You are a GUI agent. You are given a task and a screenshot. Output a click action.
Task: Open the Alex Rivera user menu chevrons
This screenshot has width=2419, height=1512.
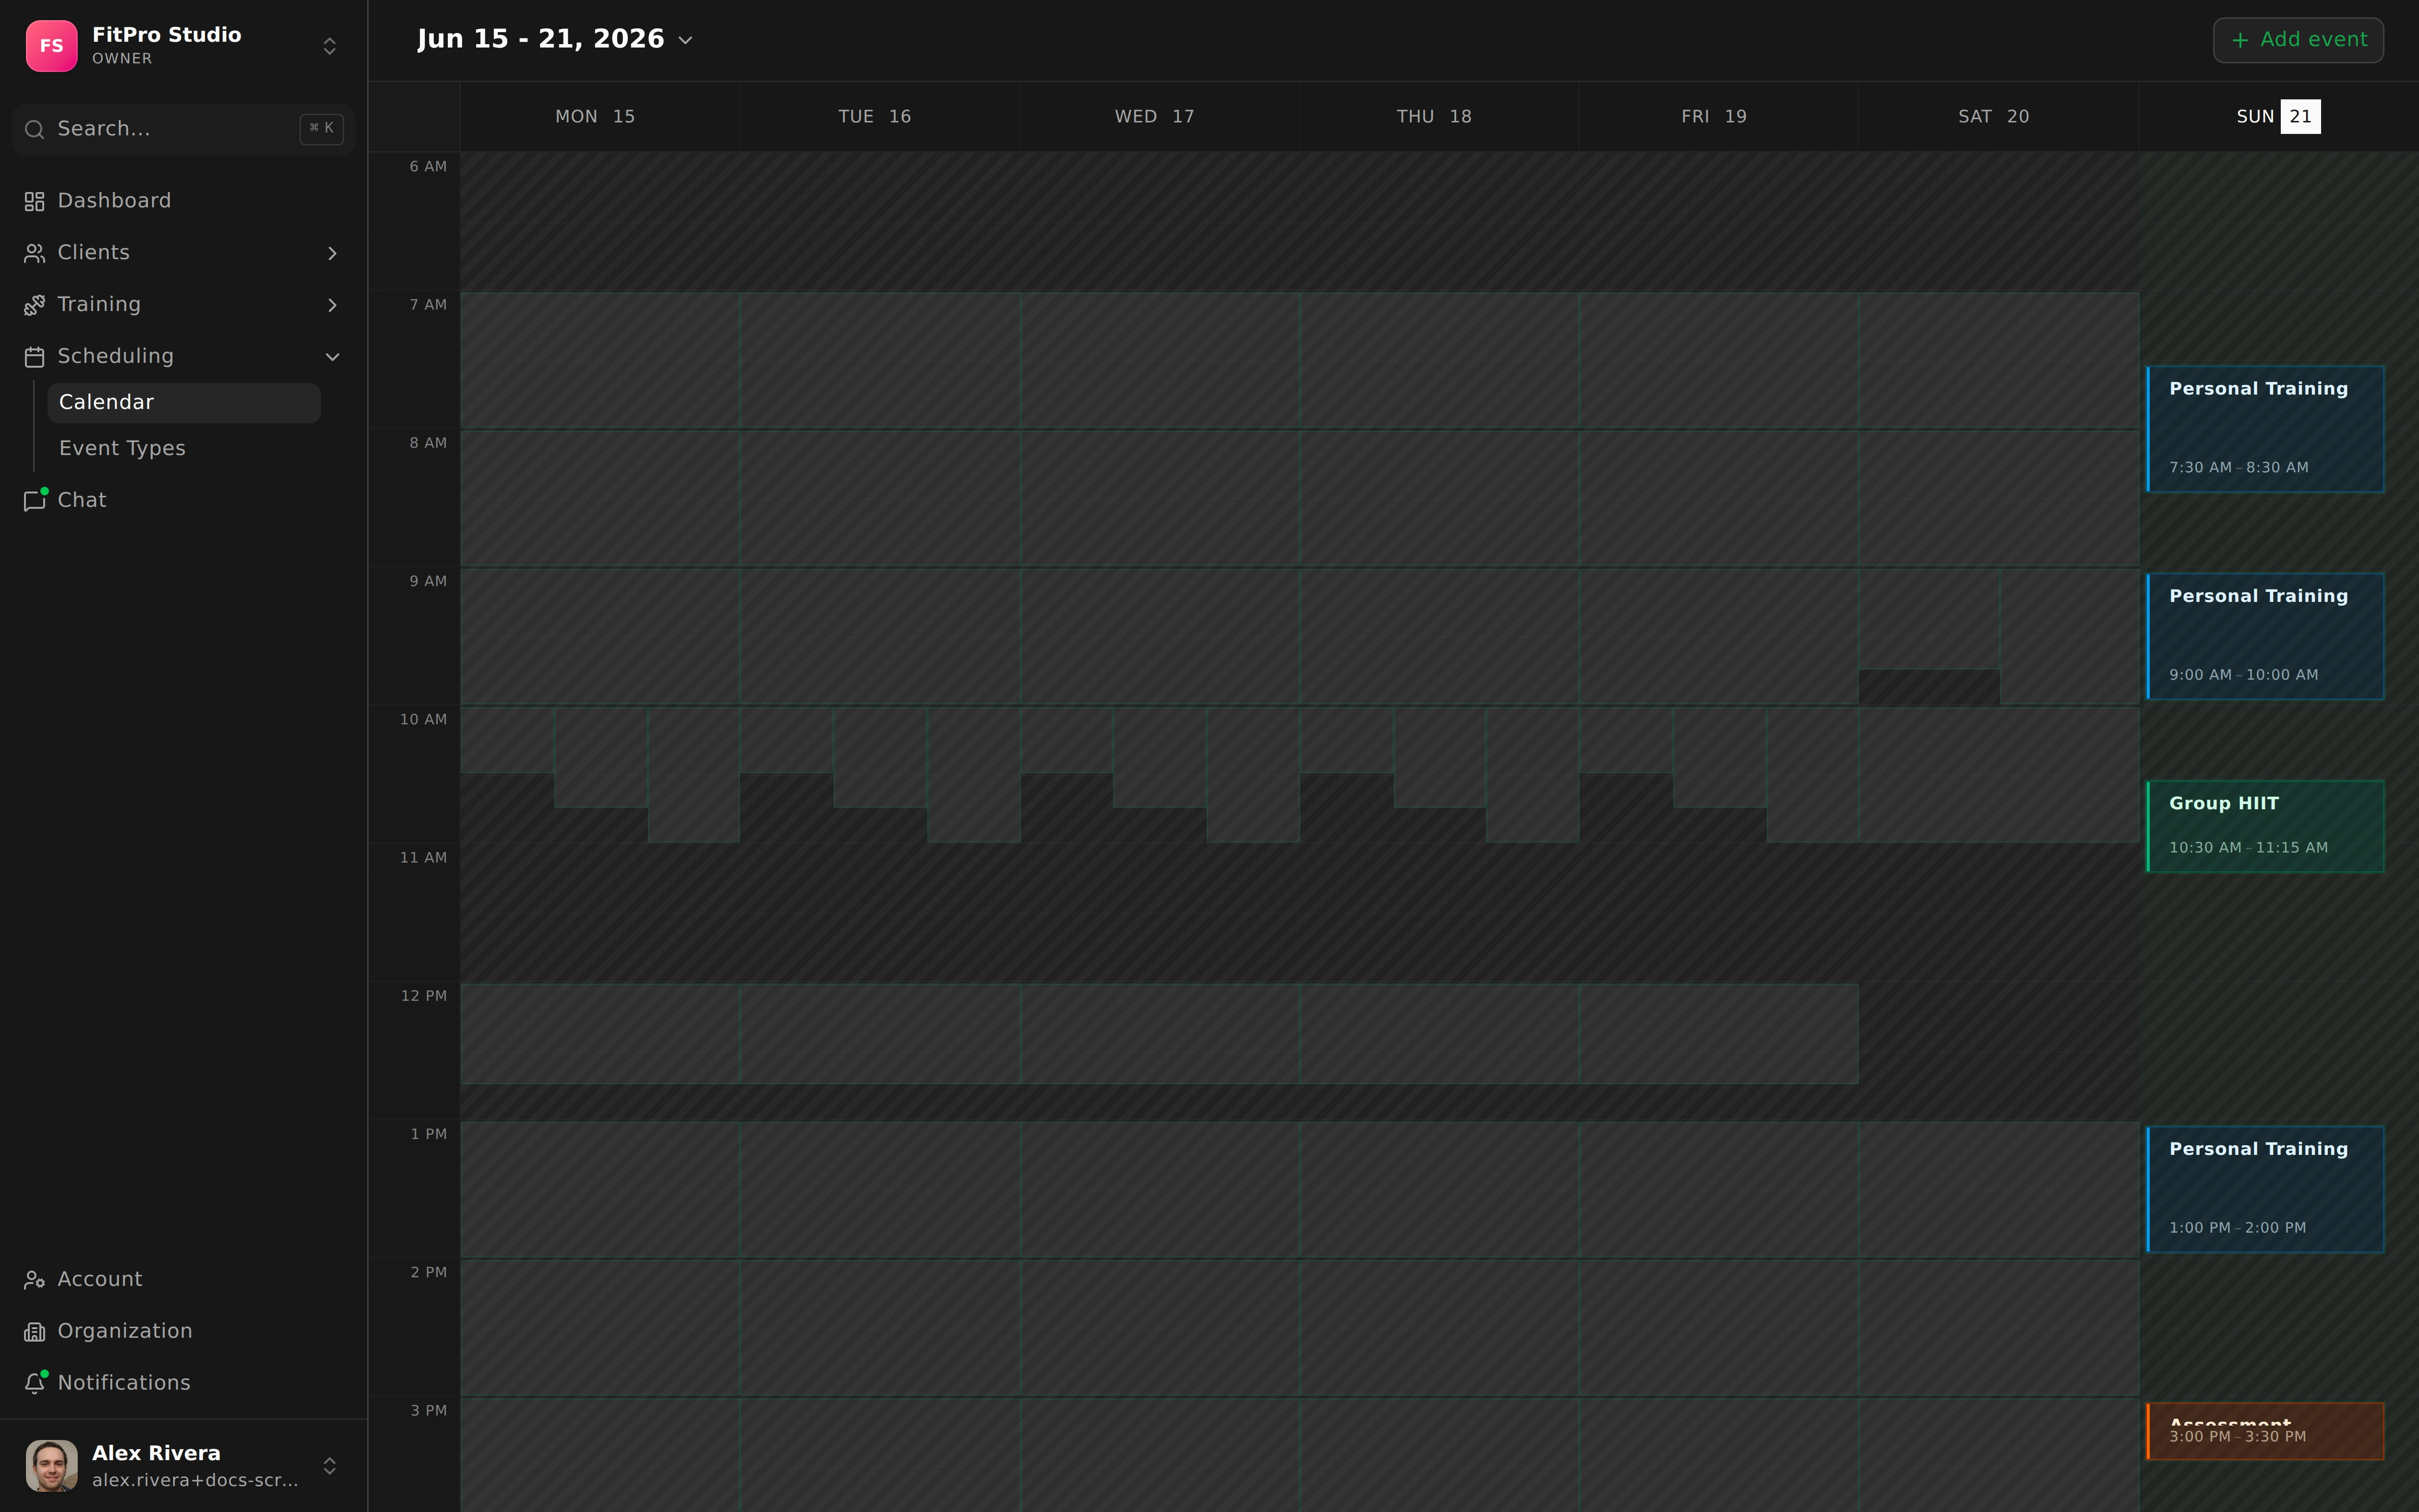click(329, 1466)
